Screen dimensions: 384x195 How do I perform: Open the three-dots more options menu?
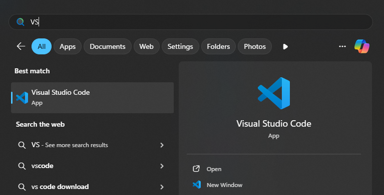pos(342,46)
